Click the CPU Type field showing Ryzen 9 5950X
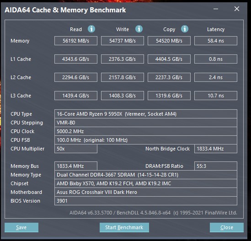The width and height of the screenshot is (251, 241). [146, 114]
